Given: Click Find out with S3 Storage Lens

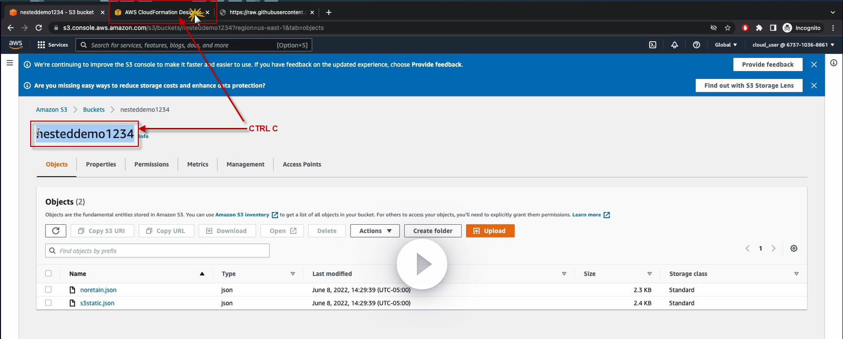Looking at the screenshot, I should [x=749, y=86].
